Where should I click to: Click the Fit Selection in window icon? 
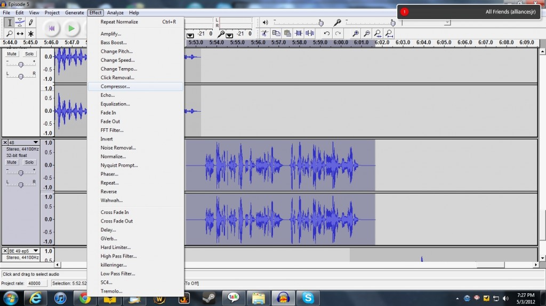click(x=378, y=34)
